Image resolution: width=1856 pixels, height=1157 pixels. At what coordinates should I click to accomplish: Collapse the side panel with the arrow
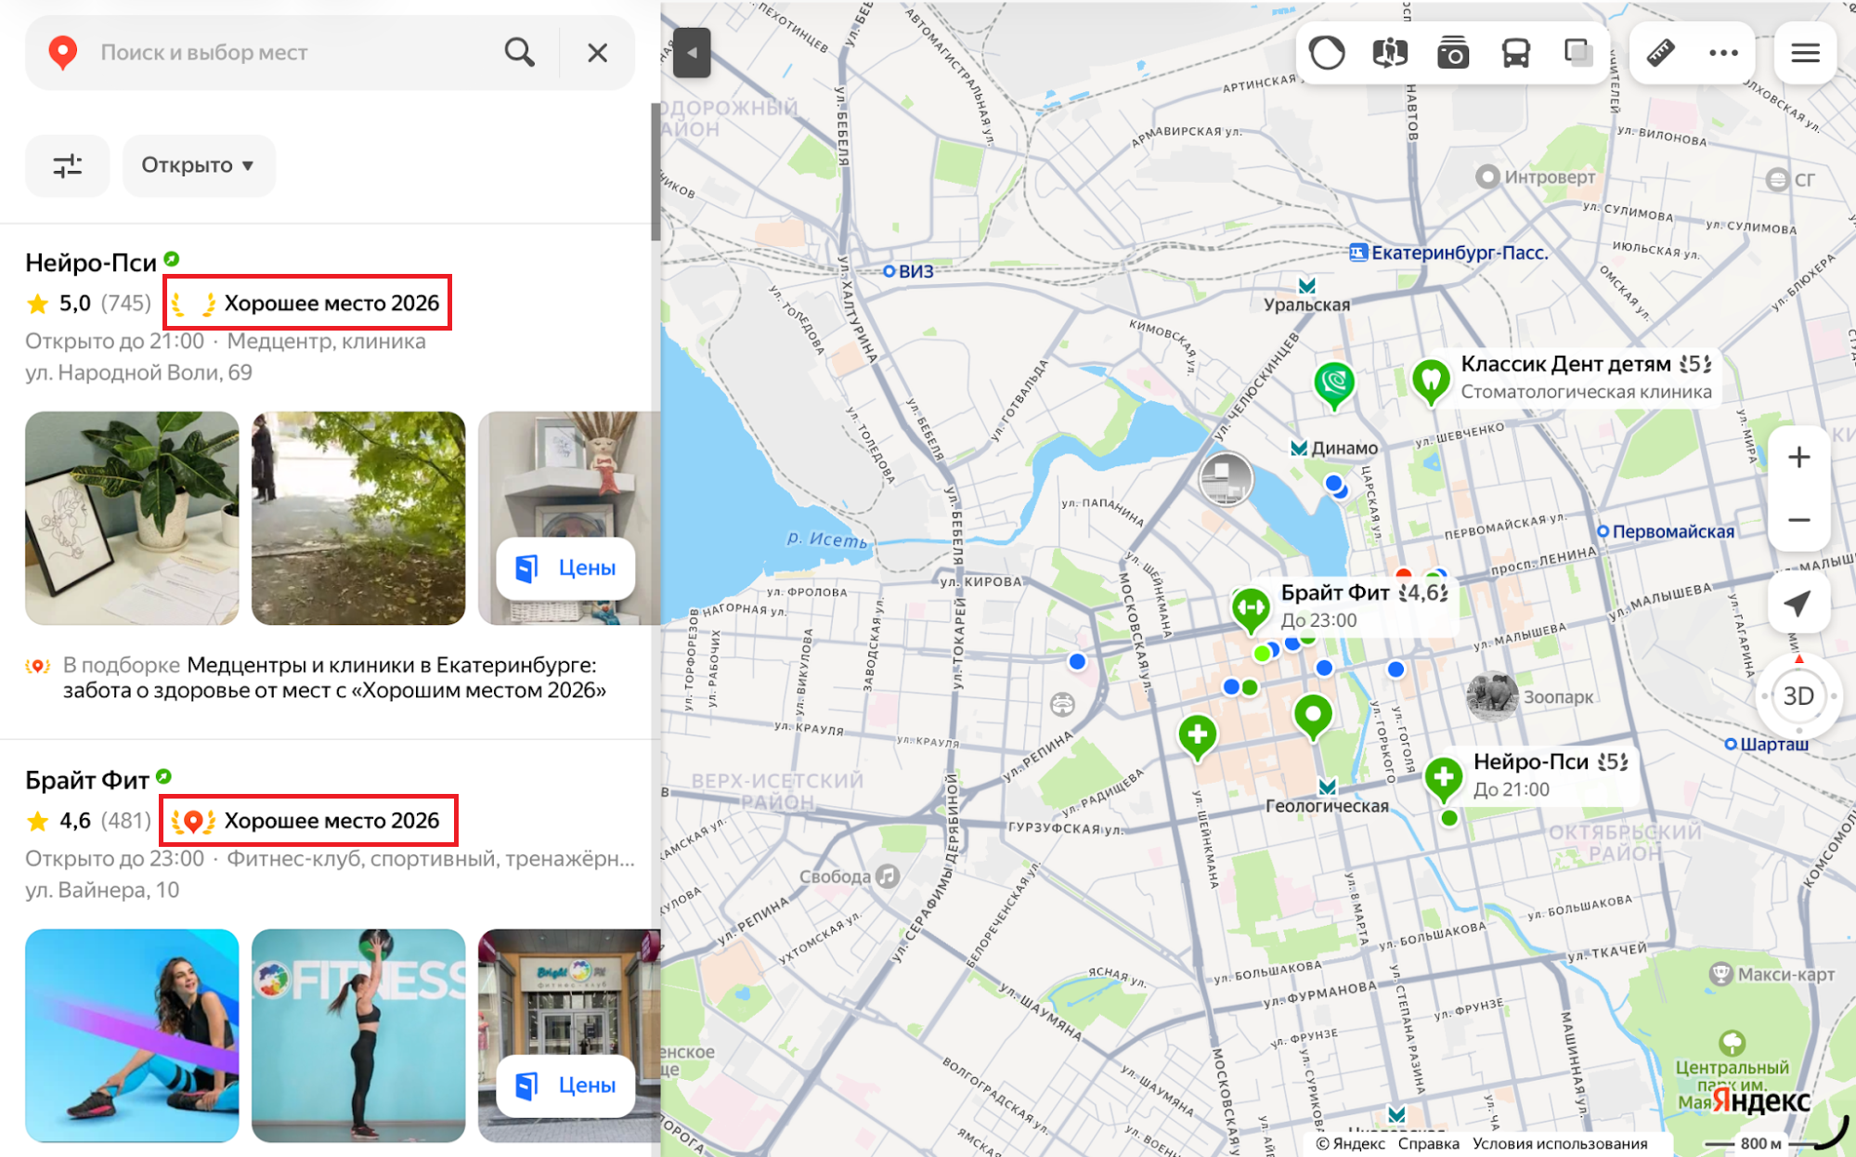(692, 53)
